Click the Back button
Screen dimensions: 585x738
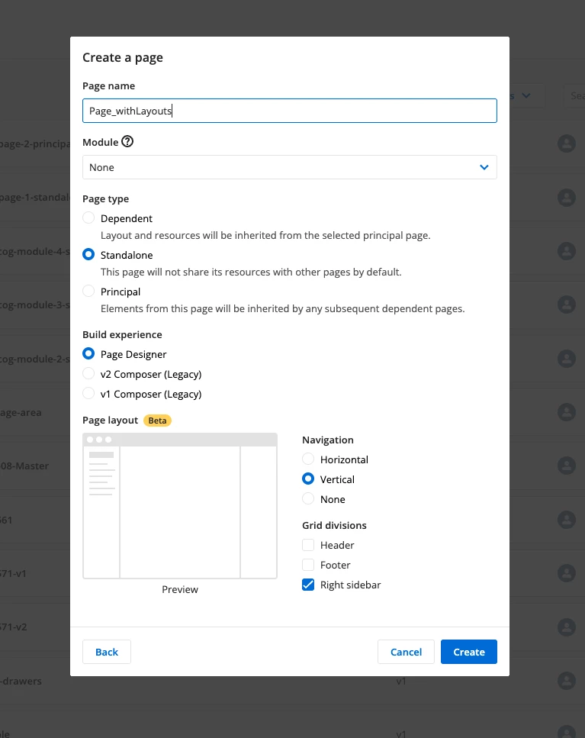(x=107, y=652)
